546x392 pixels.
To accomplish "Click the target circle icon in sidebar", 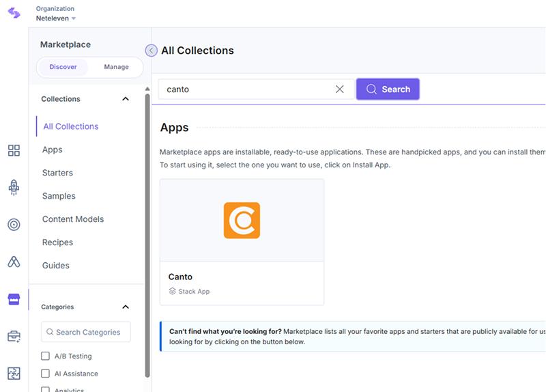I will pyautogui.click(x=14, y=225).
